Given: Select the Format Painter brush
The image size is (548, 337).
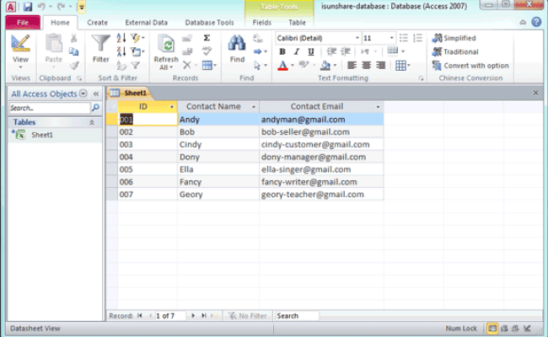Looking at the screenshot, I should (73, 66).
